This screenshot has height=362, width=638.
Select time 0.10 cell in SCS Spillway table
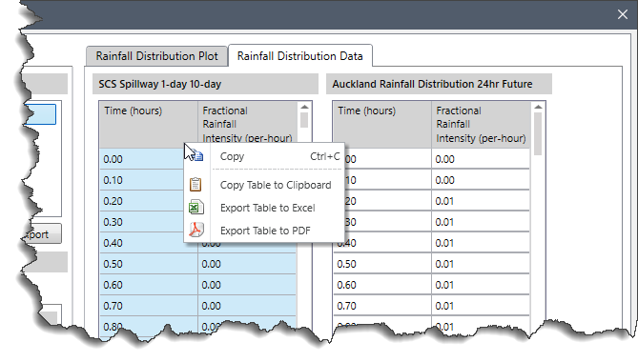[142, 180]
